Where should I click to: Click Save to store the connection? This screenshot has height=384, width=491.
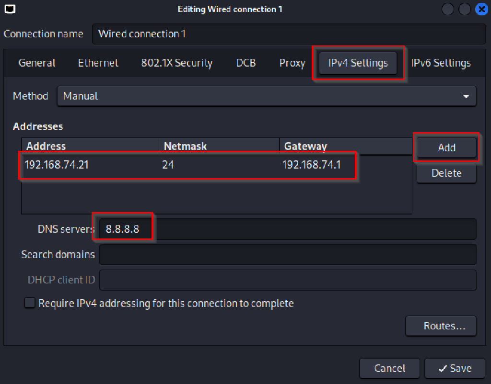[x=455, y=368]
